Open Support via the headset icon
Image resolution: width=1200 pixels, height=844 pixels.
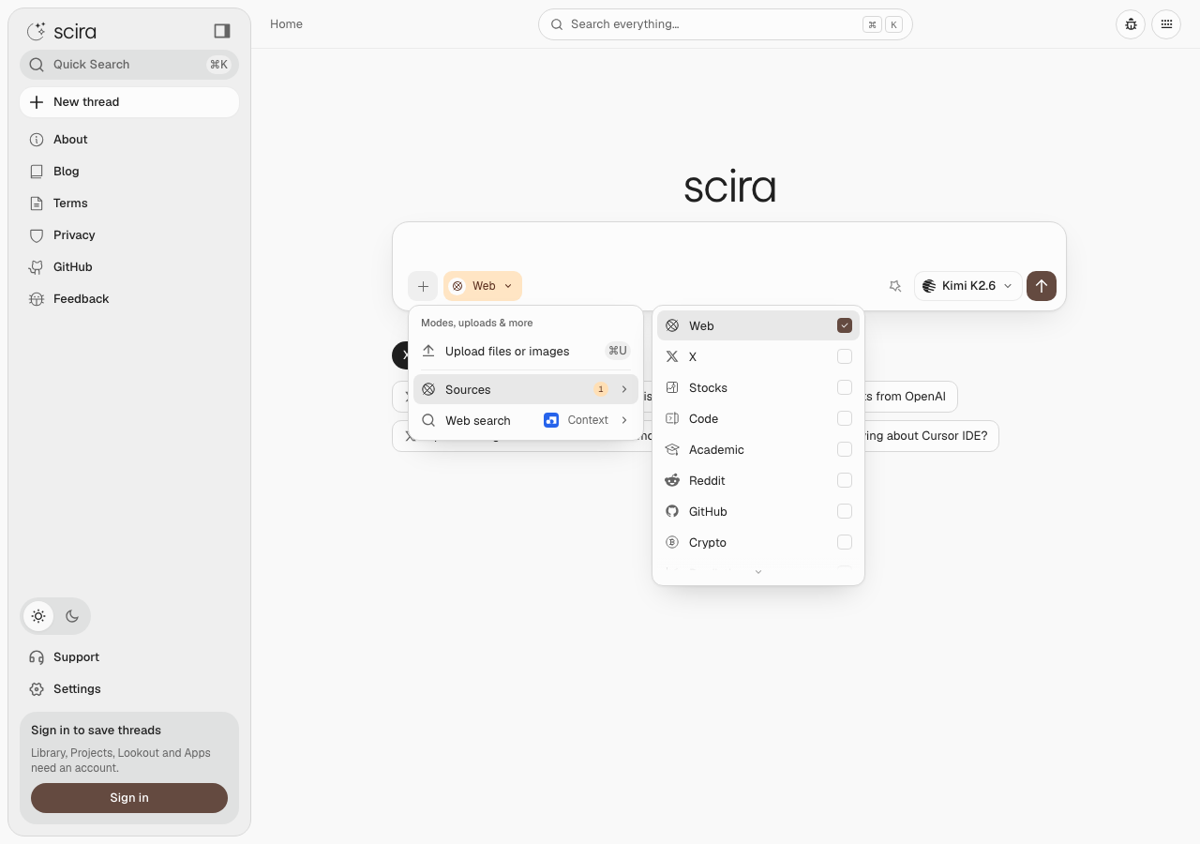point(37,657)
